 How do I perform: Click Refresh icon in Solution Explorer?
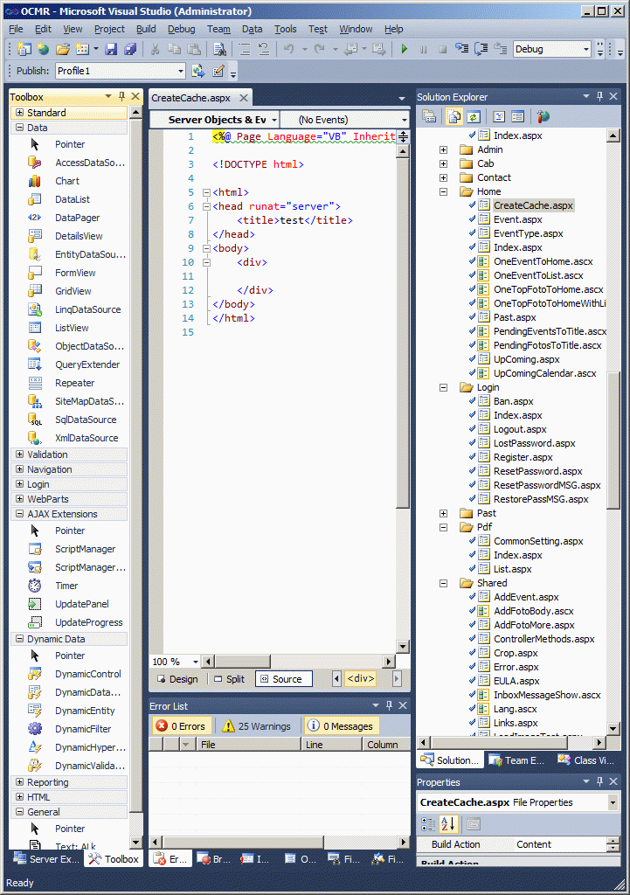pos(474,116)
